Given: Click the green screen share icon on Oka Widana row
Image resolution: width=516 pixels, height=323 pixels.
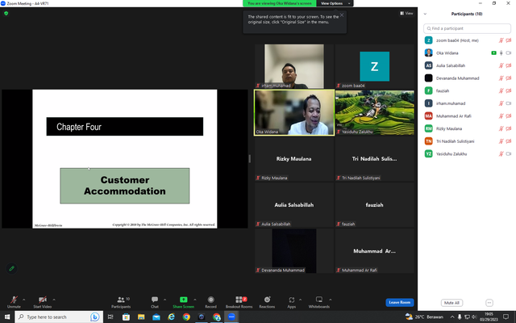Looking at the screenshot, I should click(x=493, y=52).
